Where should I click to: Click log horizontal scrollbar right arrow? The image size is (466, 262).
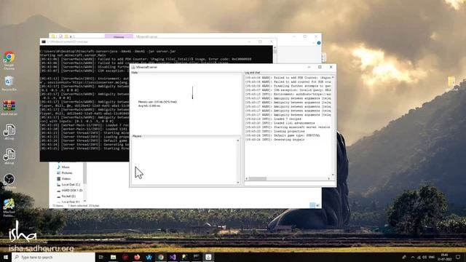point(328,178)
